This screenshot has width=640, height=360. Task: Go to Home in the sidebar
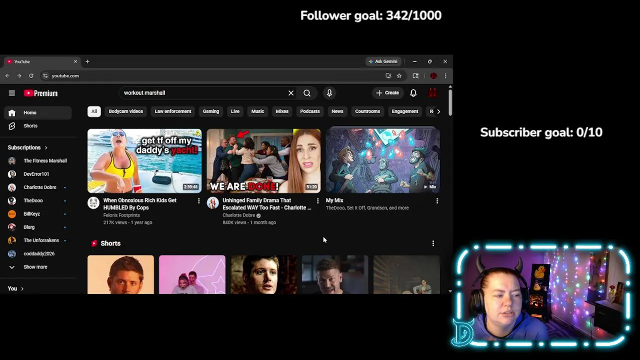(x=38, y=113)
